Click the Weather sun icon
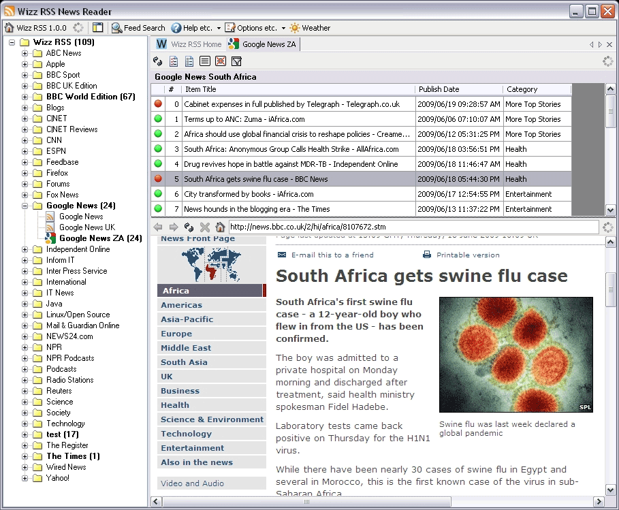Image resolution: width=619 pixels, height=510 pixels. pos(295,28)
